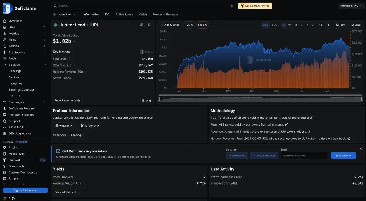The width and height of the screenshot is (366, 201).
Task: Open the Include in TVL dropdown
Action: pyautogui.click(x=351, y=6)
